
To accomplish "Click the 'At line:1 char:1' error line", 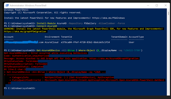I will (15, 69).
